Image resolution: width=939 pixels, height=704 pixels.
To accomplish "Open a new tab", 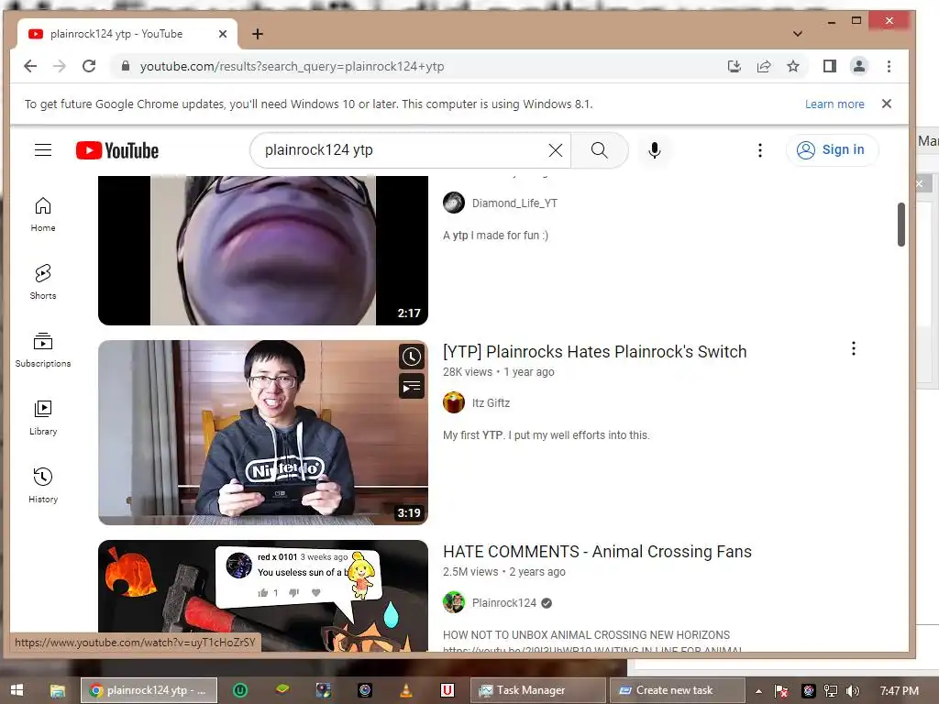I will tap(258, 34).
